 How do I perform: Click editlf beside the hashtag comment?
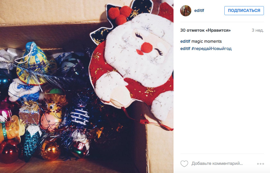185,49
